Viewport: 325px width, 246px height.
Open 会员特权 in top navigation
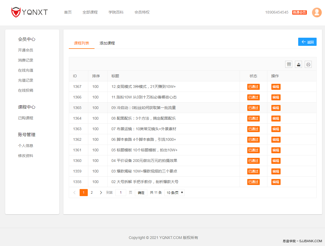pos(142,12)
